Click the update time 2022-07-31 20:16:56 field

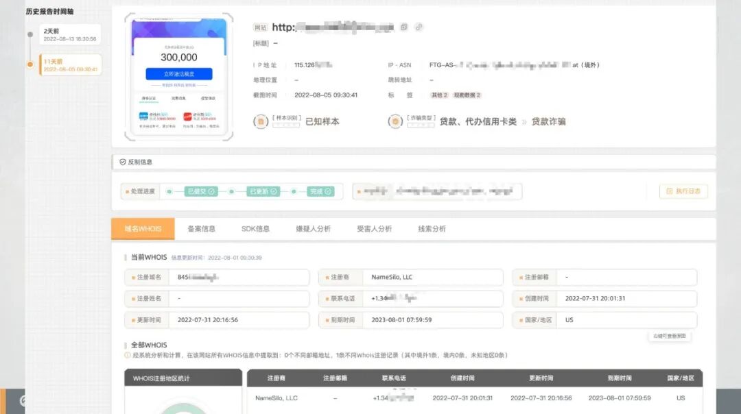(217, 319)
